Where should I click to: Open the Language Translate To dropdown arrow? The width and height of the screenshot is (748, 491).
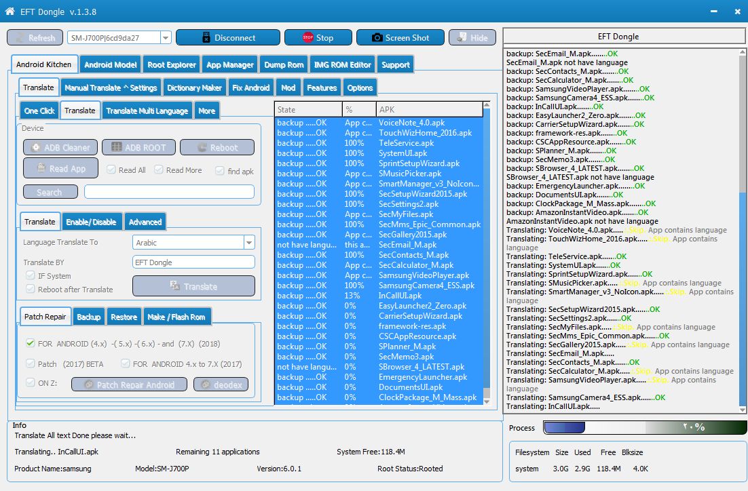pyautogui.click(x=249, y=243)
